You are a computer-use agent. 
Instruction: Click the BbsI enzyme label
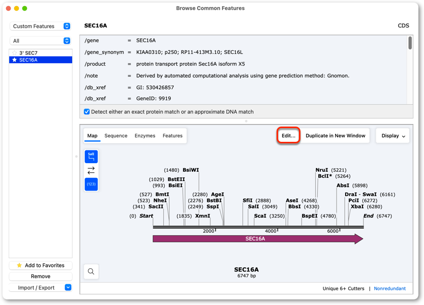pos(294,206)
